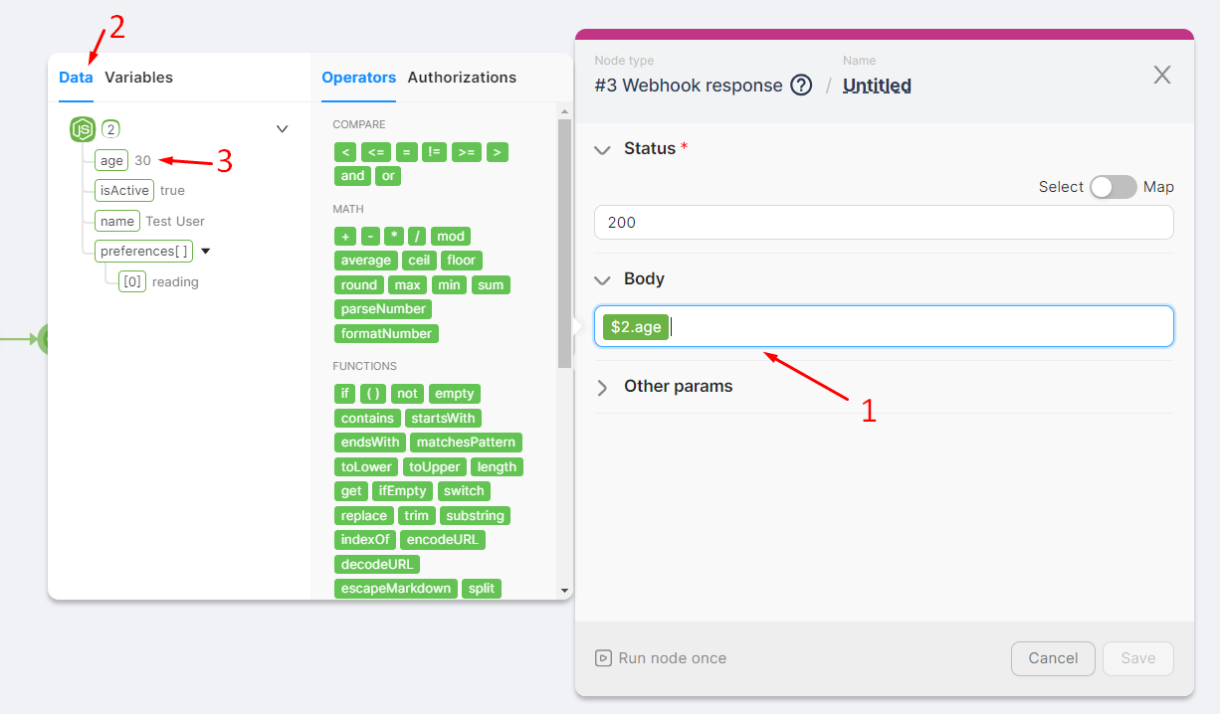Open the Authorizations tab
The width and height of the screenshot is (1220, 714).
(x=462, y=78)
